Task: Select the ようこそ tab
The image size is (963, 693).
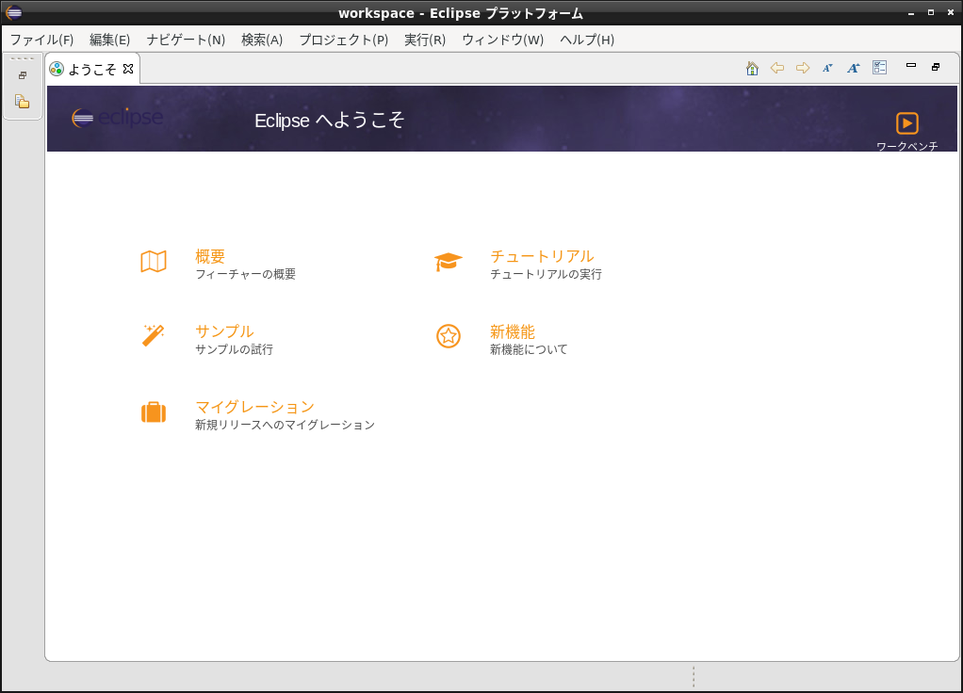Action: pos(91,70)
